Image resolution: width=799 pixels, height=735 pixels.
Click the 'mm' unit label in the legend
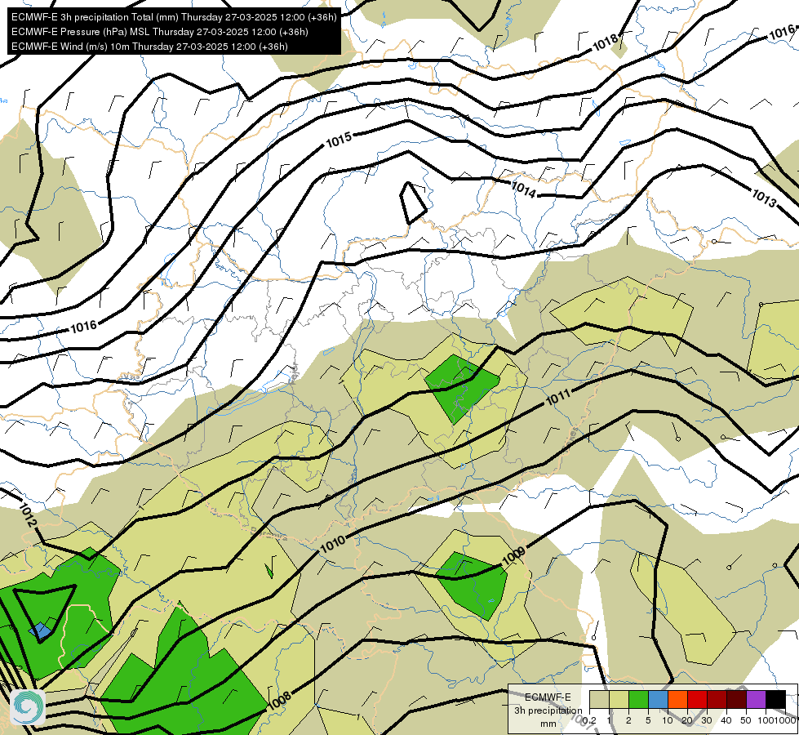[x=548, y=724]
